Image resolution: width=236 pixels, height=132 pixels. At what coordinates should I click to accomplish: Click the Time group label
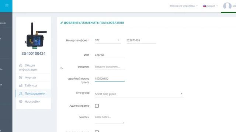(x=83, y=93)
